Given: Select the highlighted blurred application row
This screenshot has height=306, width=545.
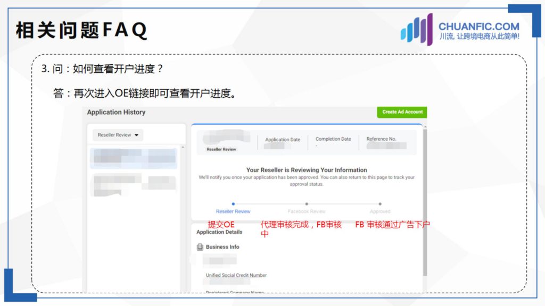Looking at the screenshot, I should 134,158.
